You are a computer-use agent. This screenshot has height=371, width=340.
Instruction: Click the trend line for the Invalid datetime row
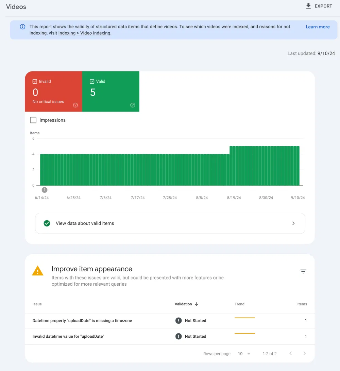245,333
